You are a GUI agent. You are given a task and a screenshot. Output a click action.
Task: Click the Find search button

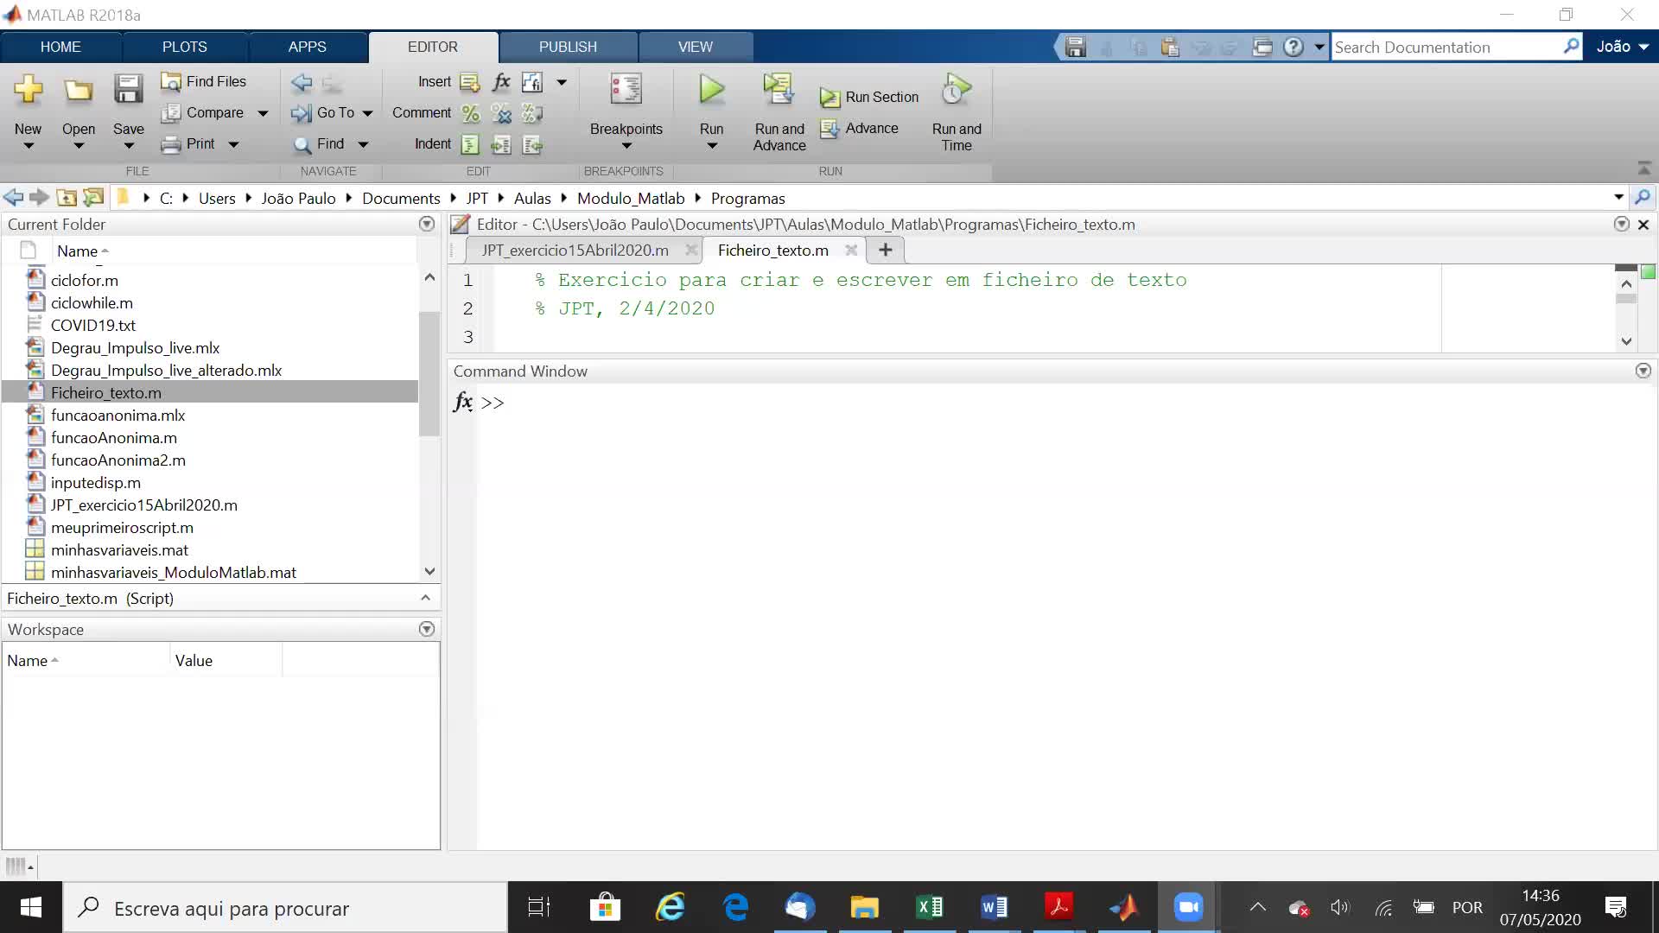click(319, 143)
